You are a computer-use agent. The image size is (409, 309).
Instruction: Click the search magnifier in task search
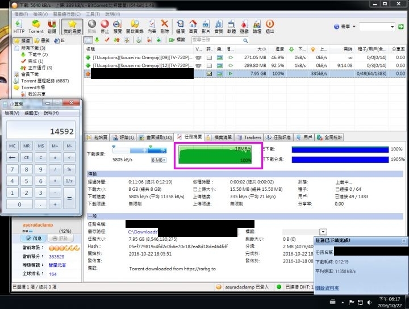tap(245, 40)
